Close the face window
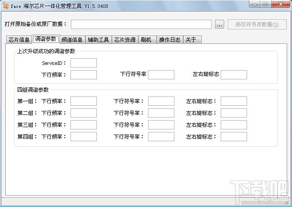Viewport: 292px width, 207px height. tap(281, 4)
